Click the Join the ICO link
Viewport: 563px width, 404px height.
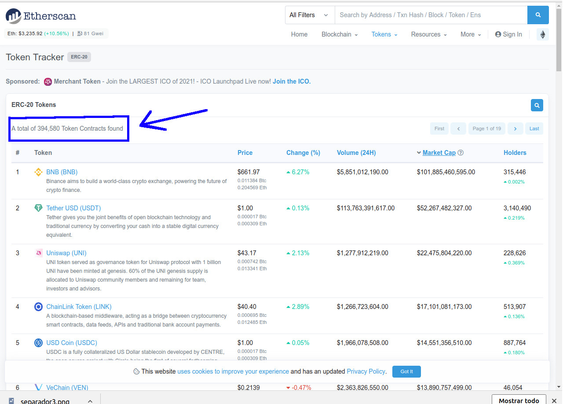(x=292, y=81)
